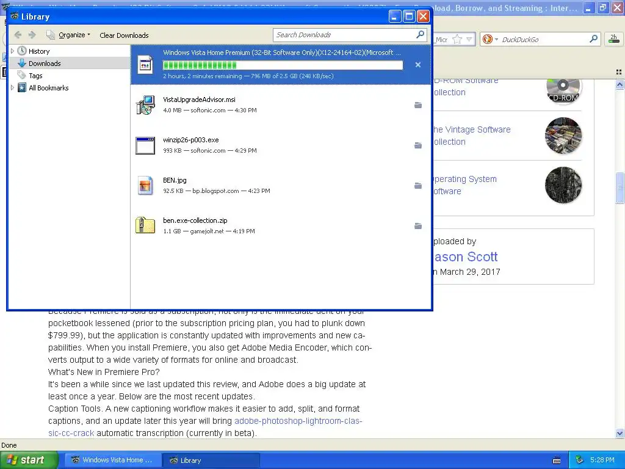Select the VistaUpgradeAdvisor.msi download entry
The image size is (625, 469).
pos(281,105)
